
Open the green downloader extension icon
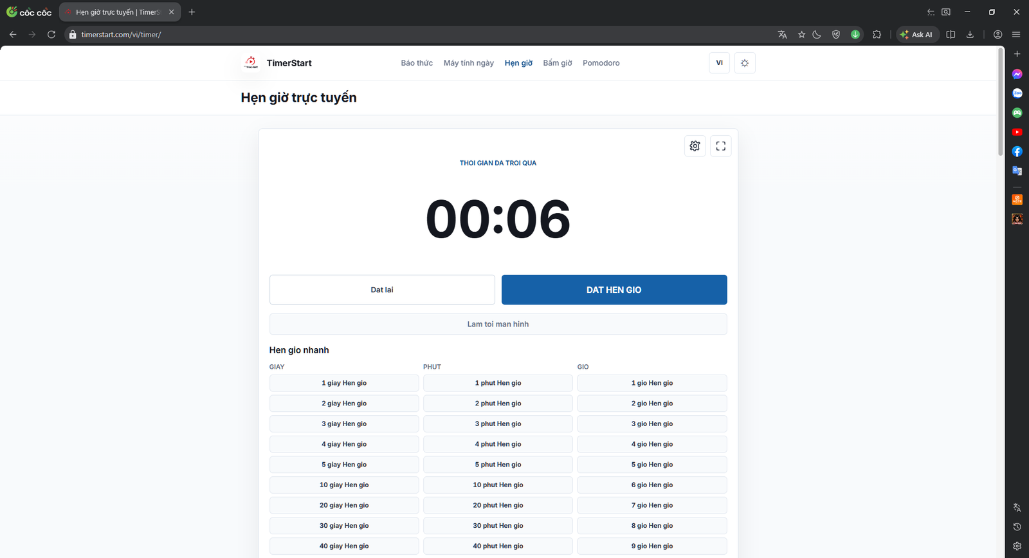(x=855, y=35)
